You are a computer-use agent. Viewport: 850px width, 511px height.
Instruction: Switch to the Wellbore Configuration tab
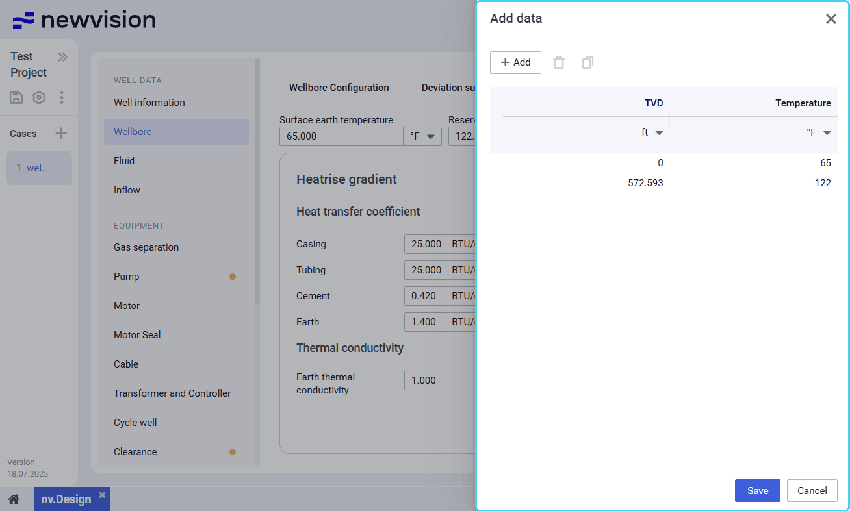click(x=339, y=88)
